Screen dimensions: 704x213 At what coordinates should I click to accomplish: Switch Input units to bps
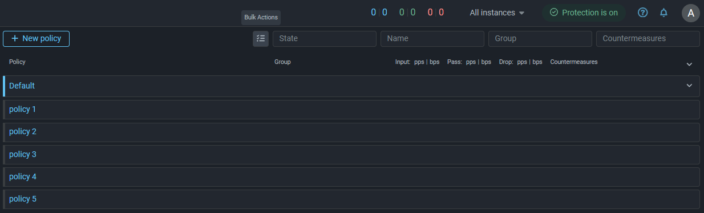[434, 62]
